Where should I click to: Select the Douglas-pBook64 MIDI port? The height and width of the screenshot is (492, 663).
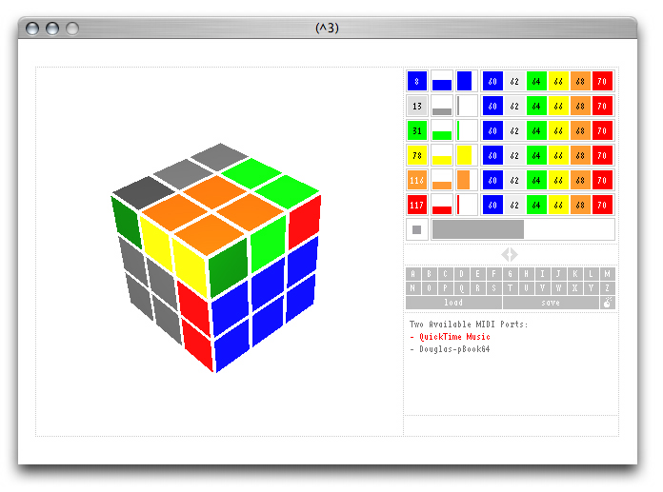pyautogui.click(x=454, y=349)
